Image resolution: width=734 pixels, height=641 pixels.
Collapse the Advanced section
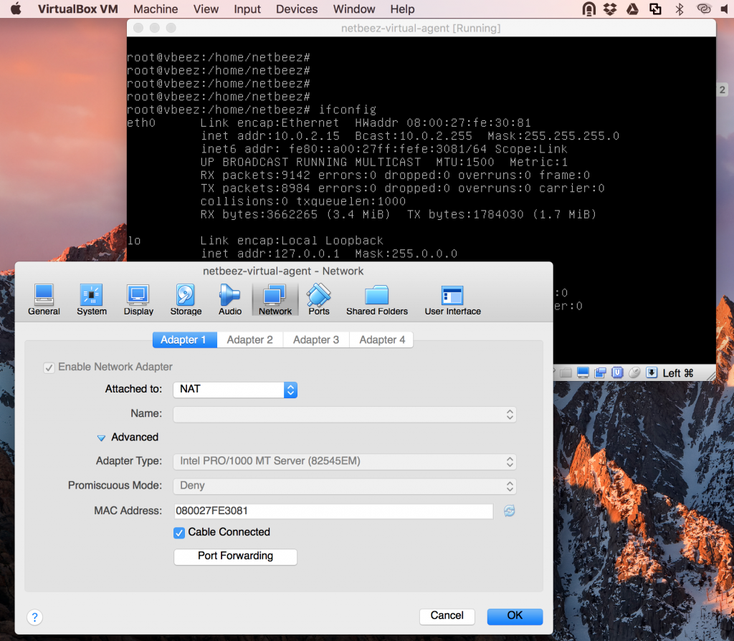(x=100, y=438)
